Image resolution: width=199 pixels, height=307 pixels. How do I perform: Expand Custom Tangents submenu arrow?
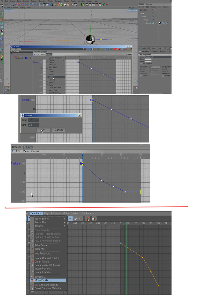[64, 58]
